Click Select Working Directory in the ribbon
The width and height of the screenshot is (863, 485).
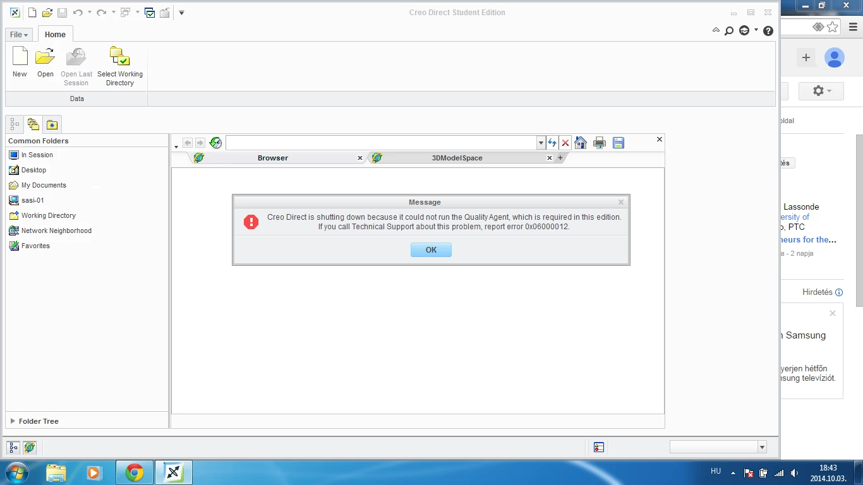[x=120, y=66]
